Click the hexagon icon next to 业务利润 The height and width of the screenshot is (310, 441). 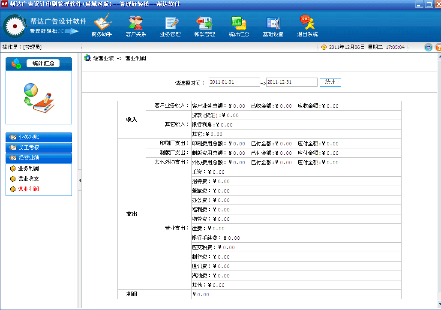coord(13,169)
